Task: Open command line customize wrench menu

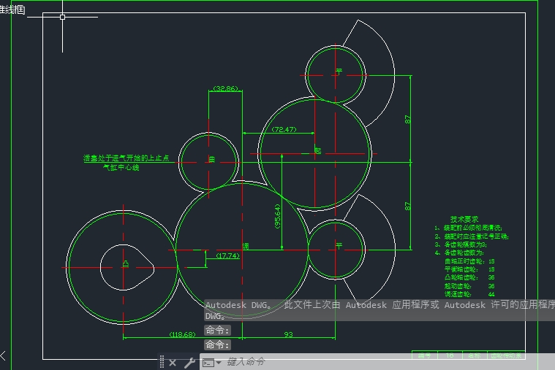Action: (189, 363)
